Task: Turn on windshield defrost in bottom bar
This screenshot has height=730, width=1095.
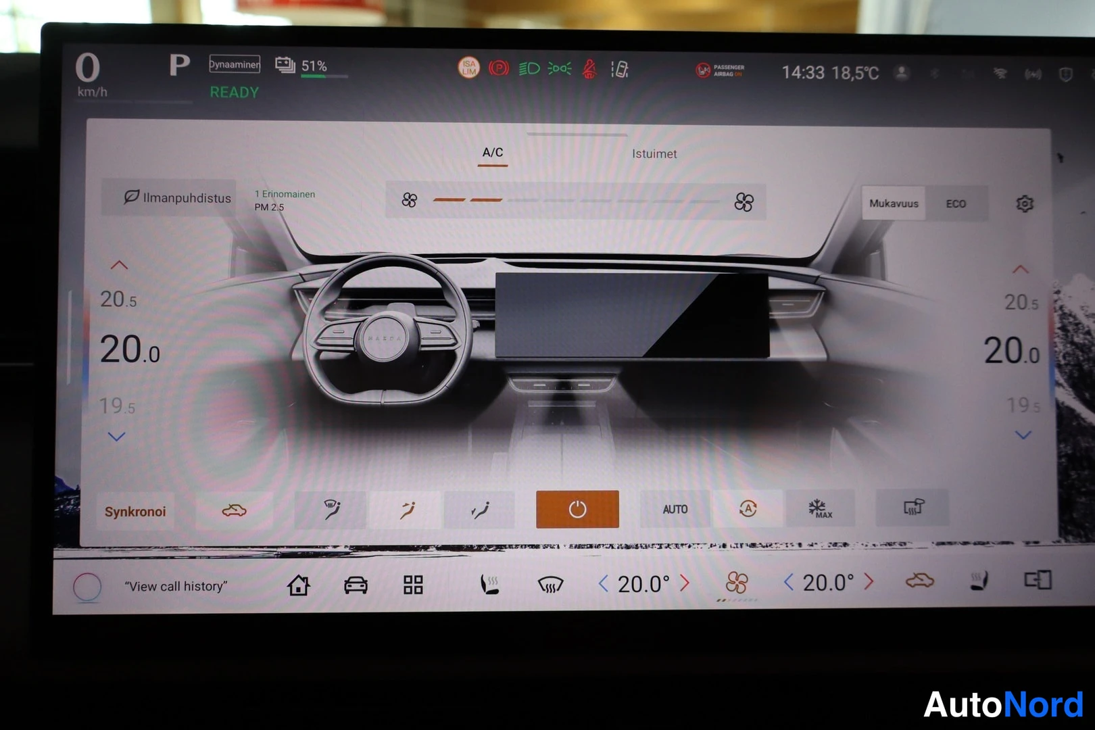Action: click(x=550, y=584)
